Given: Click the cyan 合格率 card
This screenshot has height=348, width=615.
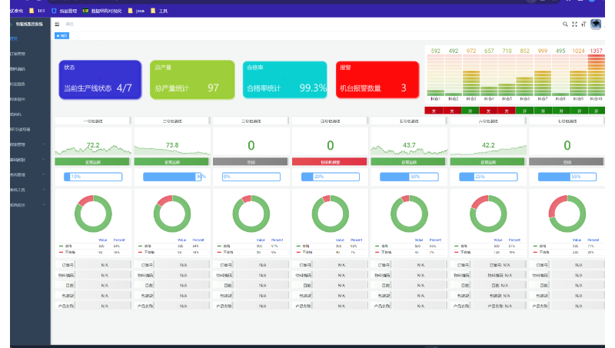Looking at the screenshot, I should click(x=284, y=80).
